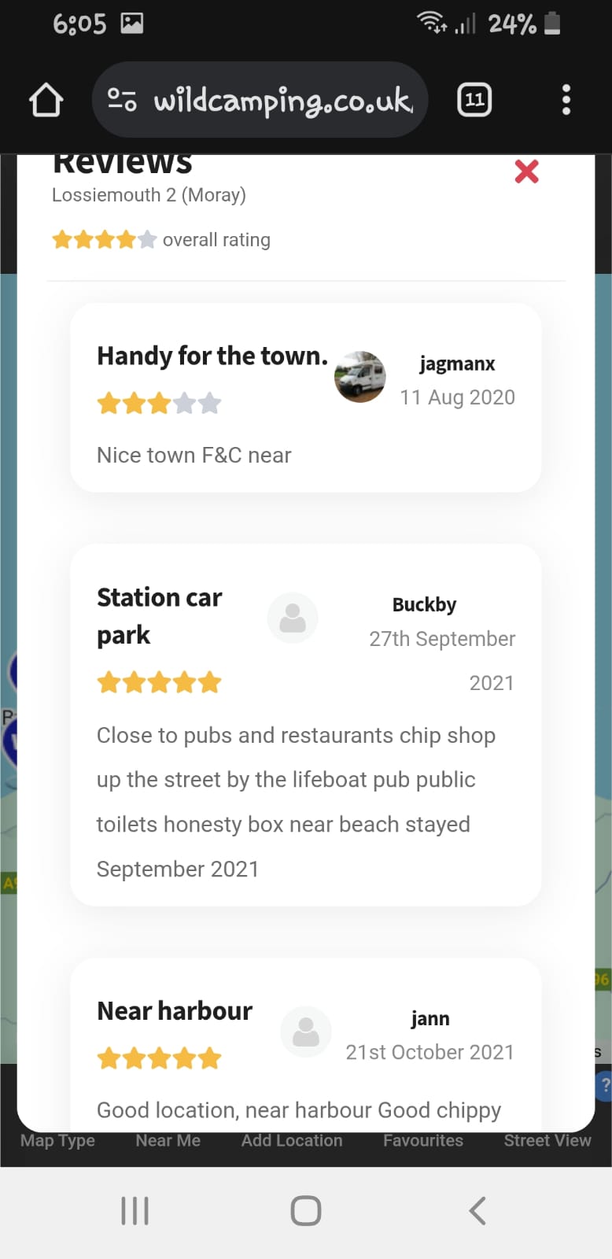Tap the browser home icon
612x1259 pixels.
coord(46,101)
